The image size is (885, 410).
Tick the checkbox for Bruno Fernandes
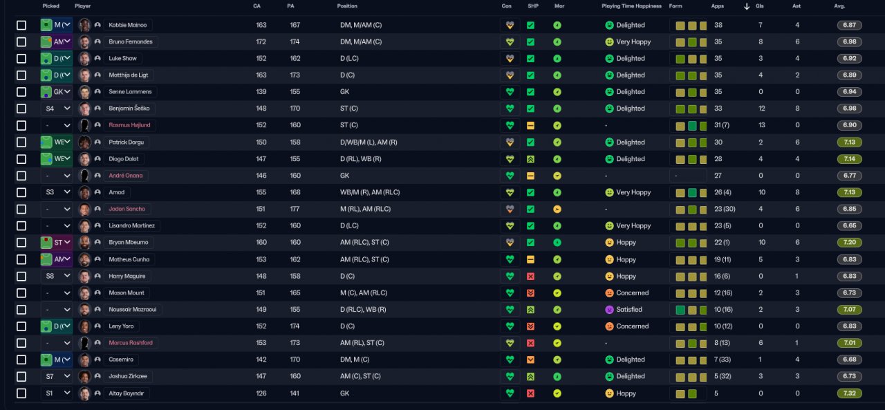point(21,41)
